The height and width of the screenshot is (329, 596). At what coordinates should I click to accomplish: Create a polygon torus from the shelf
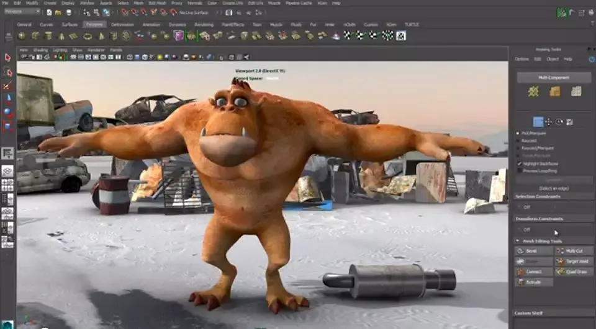[88, 37]
